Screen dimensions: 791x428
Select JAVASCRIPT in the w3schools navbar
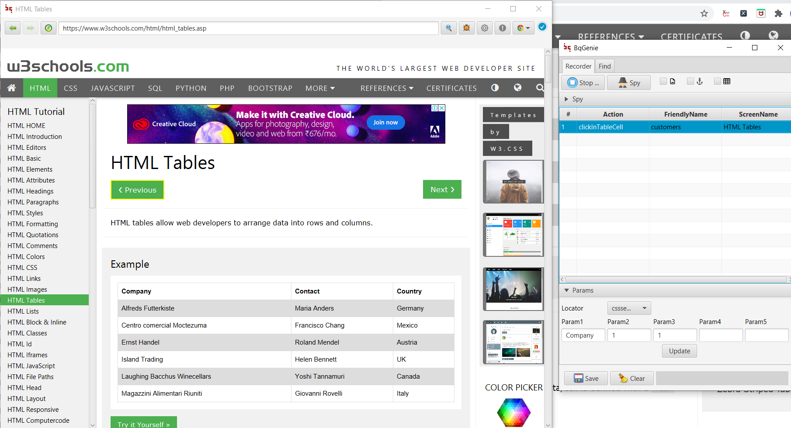pos(113,88)
